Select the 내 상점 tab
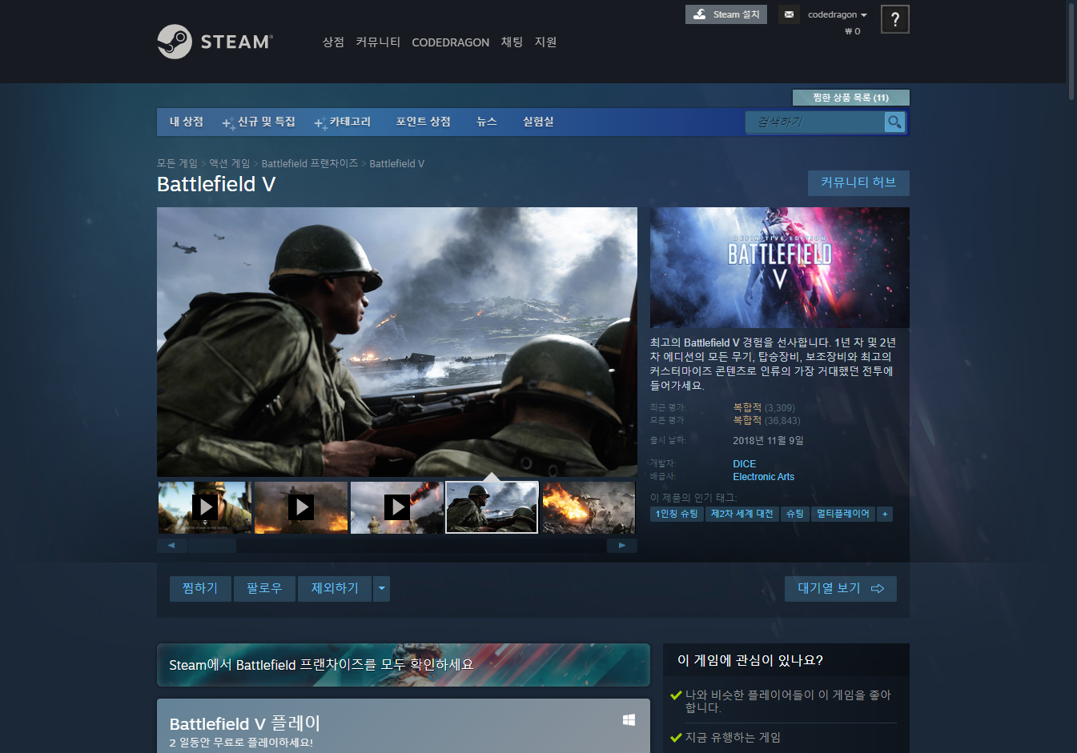The image size is (1077, 753). point(187,122)
